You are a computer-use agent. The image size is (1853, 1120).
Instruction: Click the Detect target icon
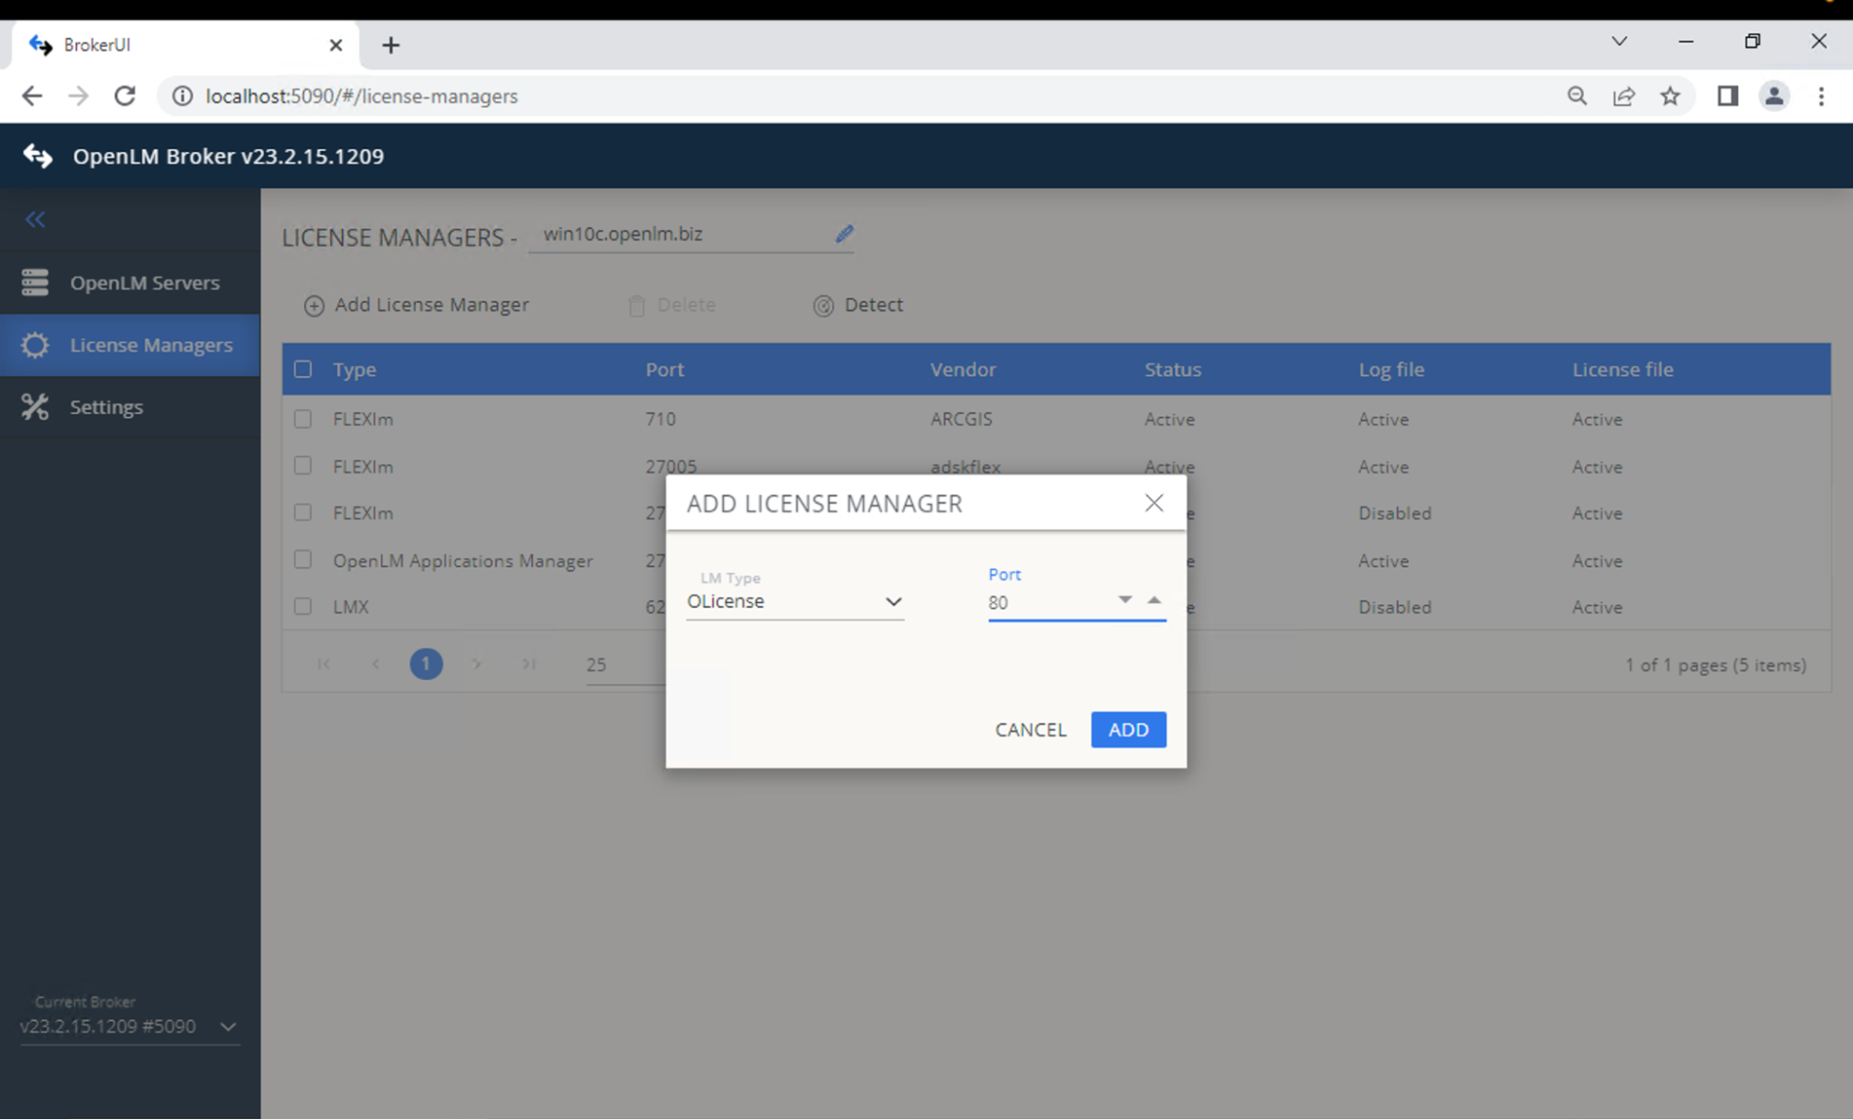pyautogui.click(x=823, y=305)
